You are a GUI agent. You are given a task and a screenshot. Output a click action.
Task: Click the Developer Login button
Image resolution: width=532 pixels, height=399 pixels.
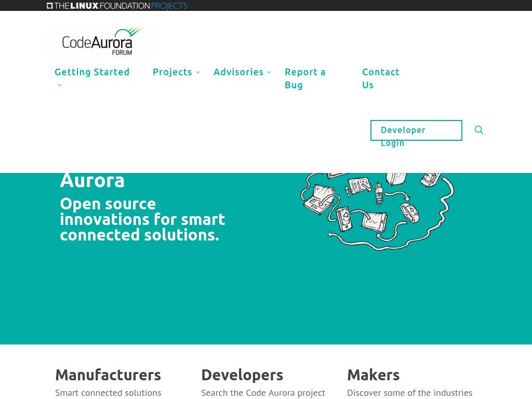[416, 130]
